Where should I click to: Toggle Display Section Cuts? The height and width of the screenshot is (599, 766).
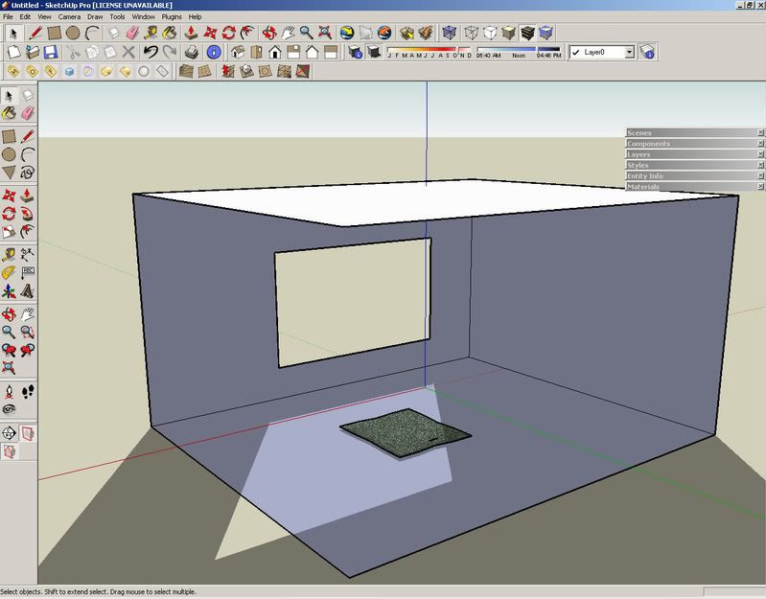coord(9,451)
